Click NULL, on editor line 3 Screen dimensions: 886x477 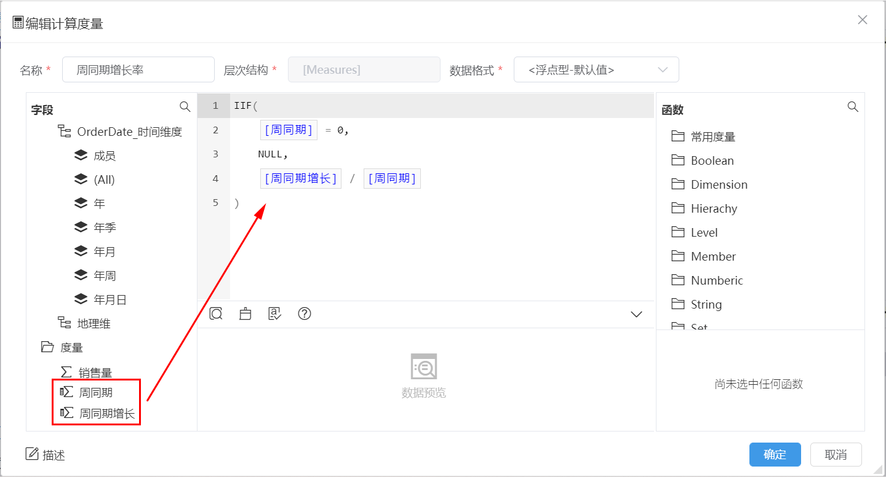point(273,154)
